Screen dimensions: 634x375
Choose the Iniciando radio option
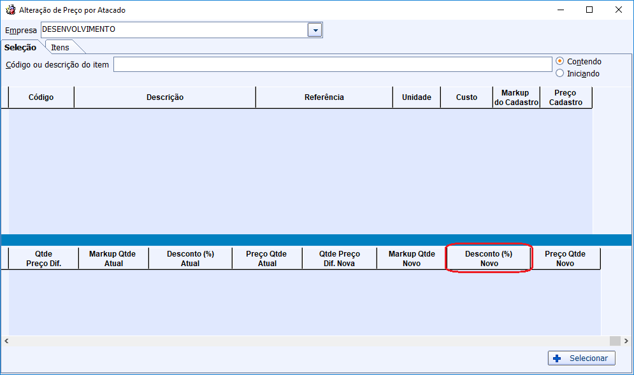[x=560, y=73]
